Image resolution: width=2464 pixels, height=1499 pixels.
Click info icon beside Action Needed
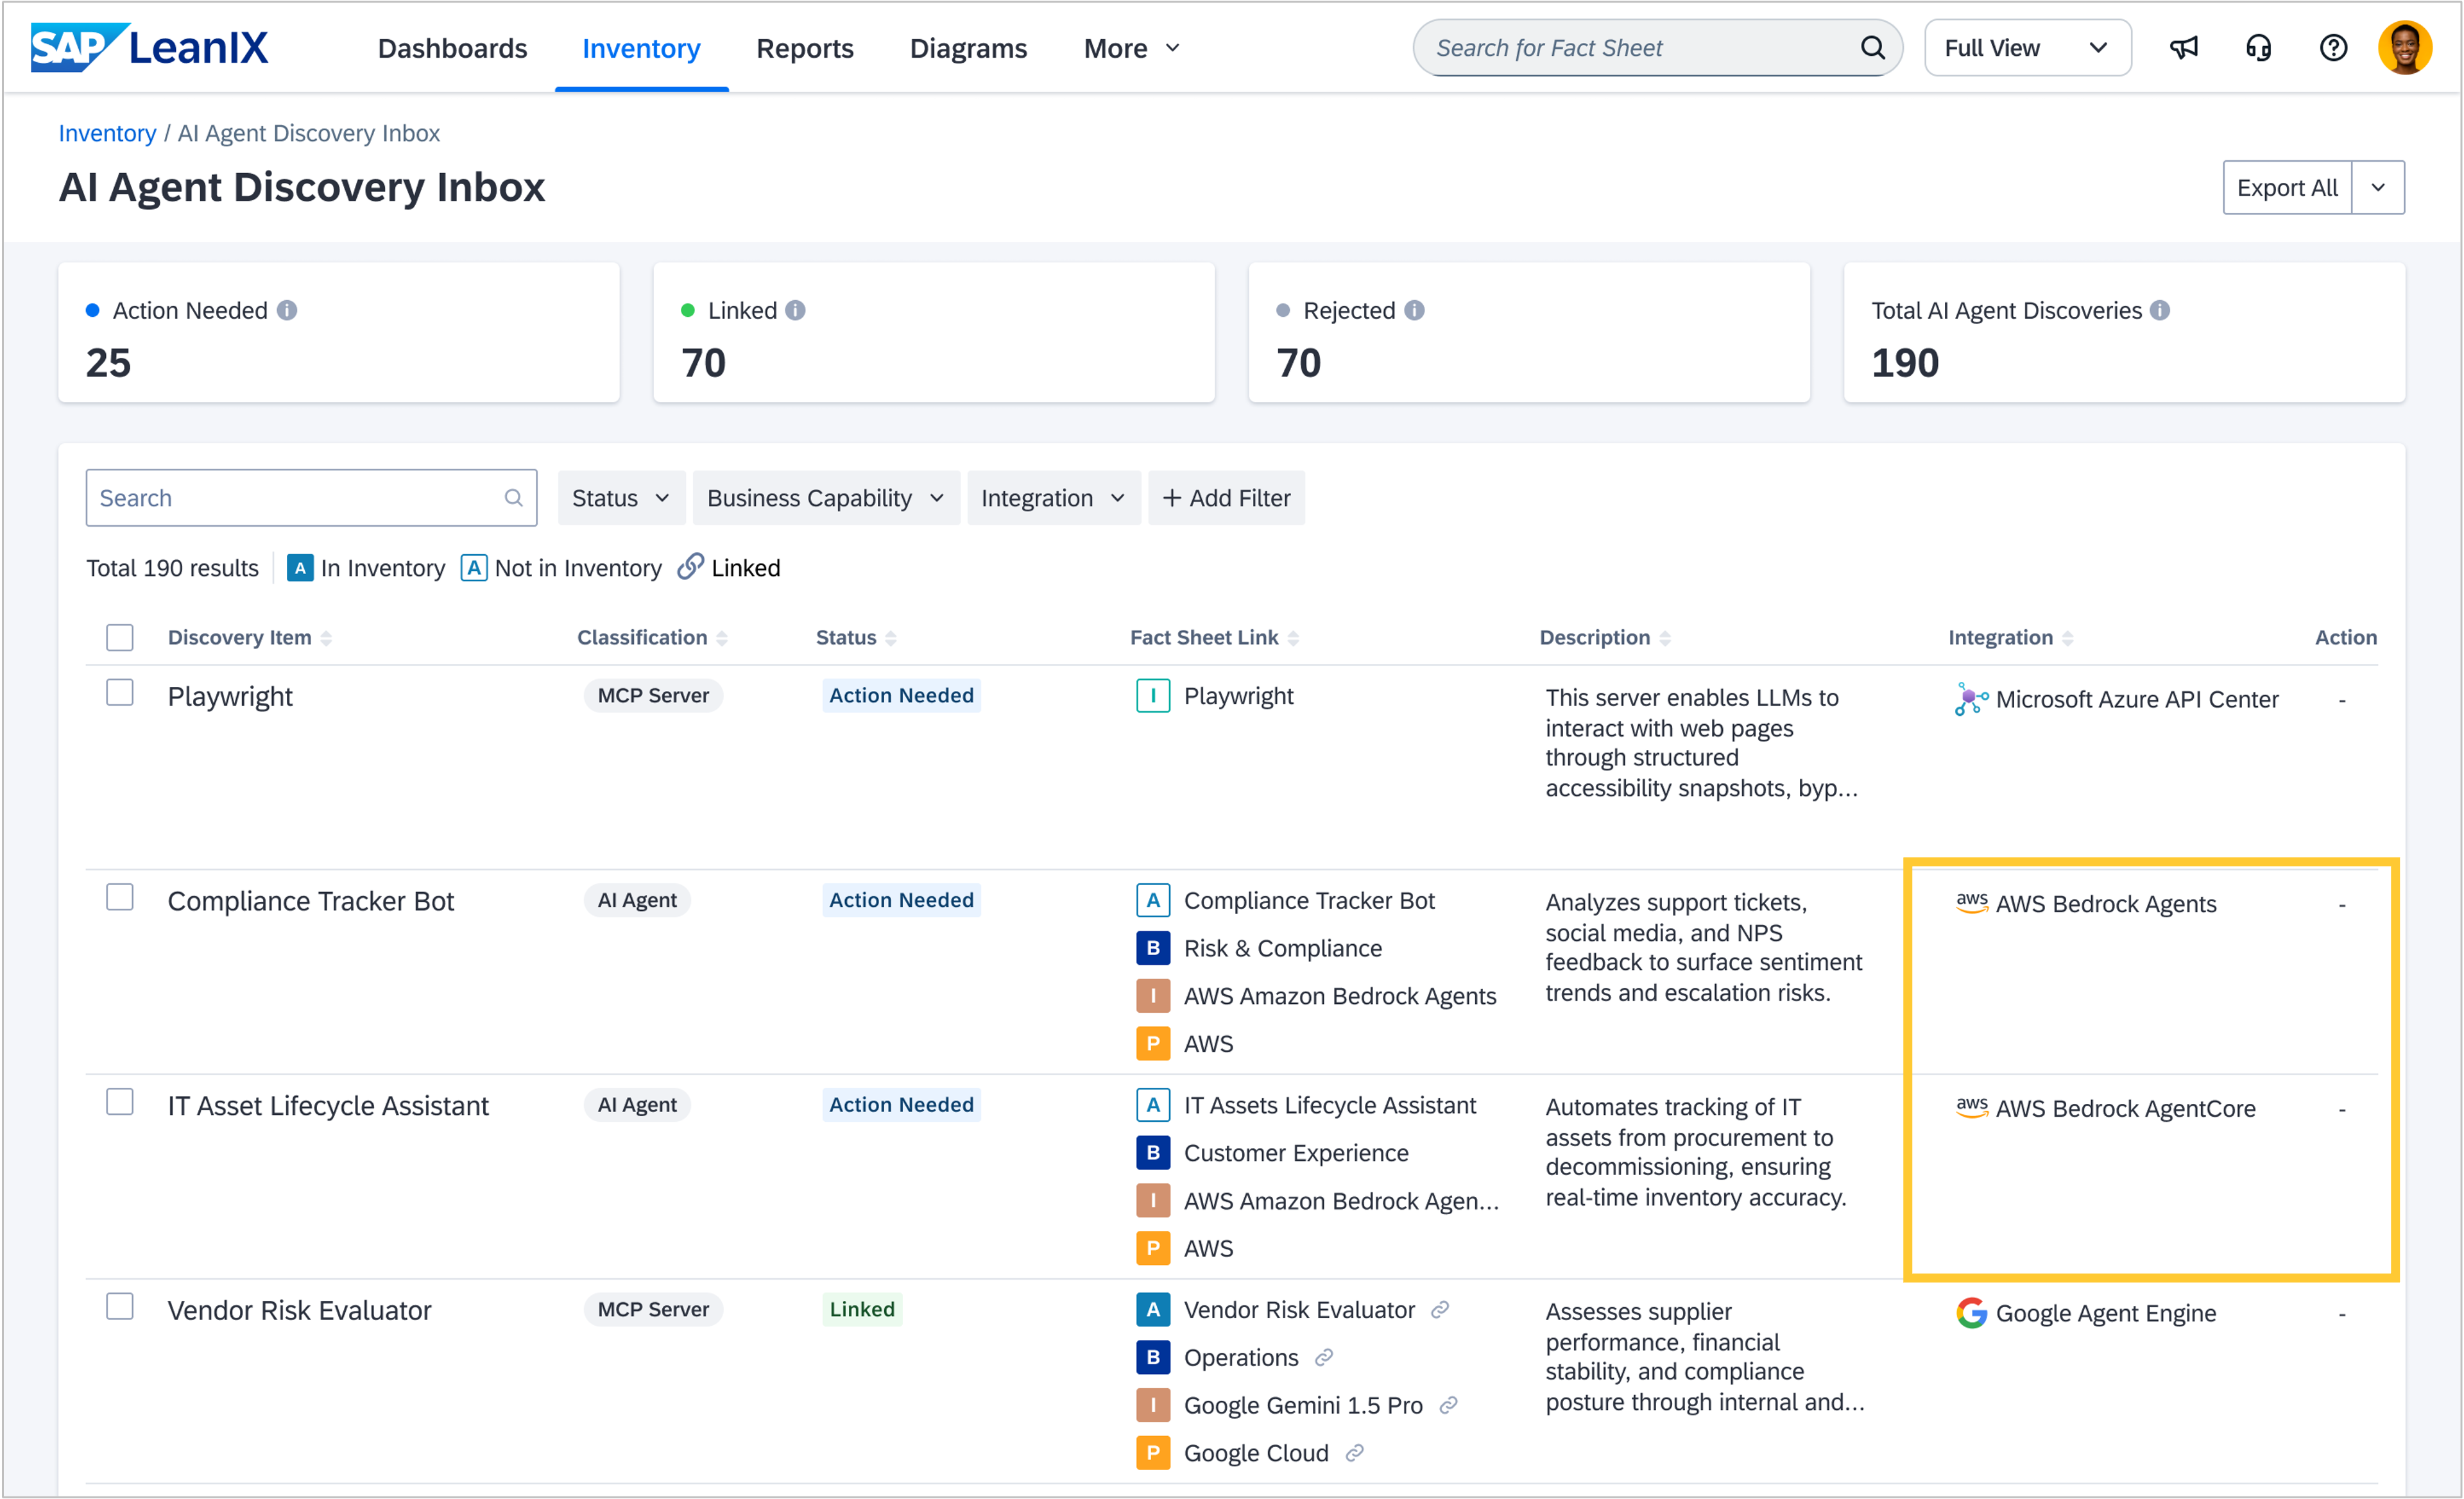tap(287, 311)
